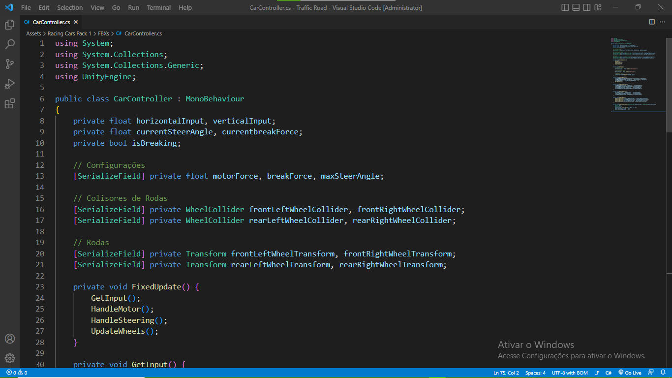The image size is (672, 378).
Task: Open the Accounts menu icon
Action: pyautogui.click(x=10, y=339)
